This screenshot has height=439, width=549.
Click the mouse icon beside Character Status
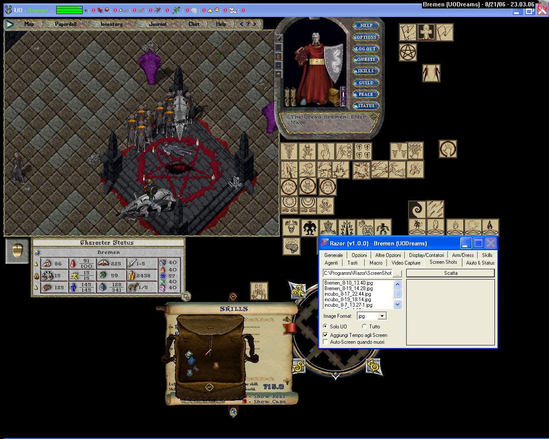(17, 251)
